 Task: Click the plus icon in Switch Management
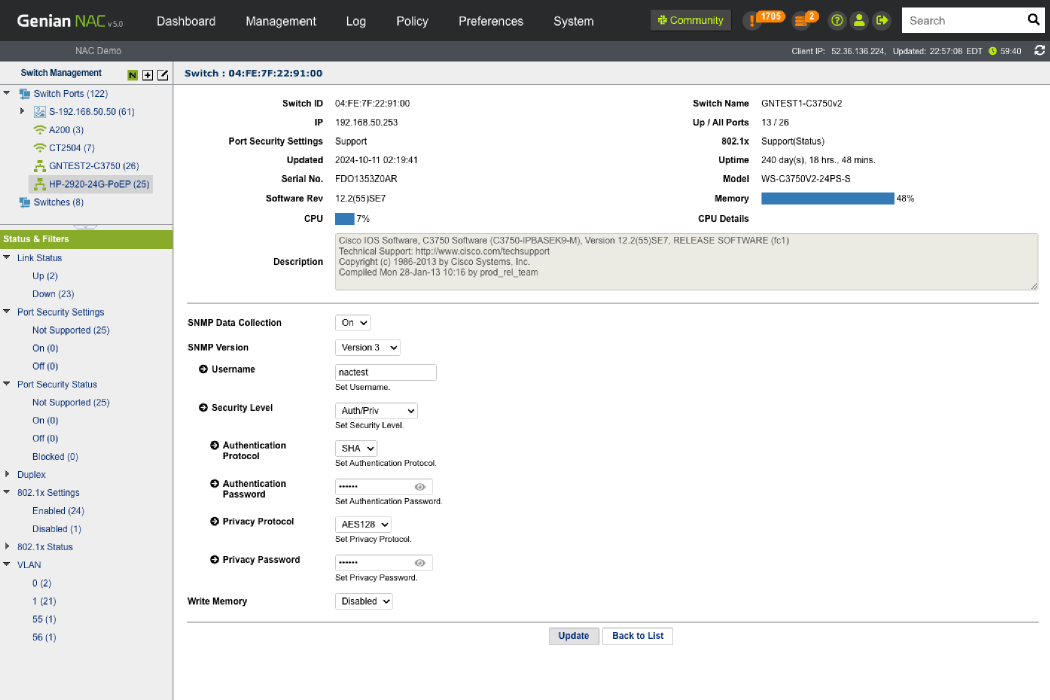pos(147,75)
